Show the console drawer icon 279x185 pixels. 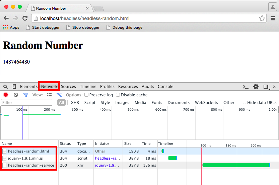coord(246,87)
